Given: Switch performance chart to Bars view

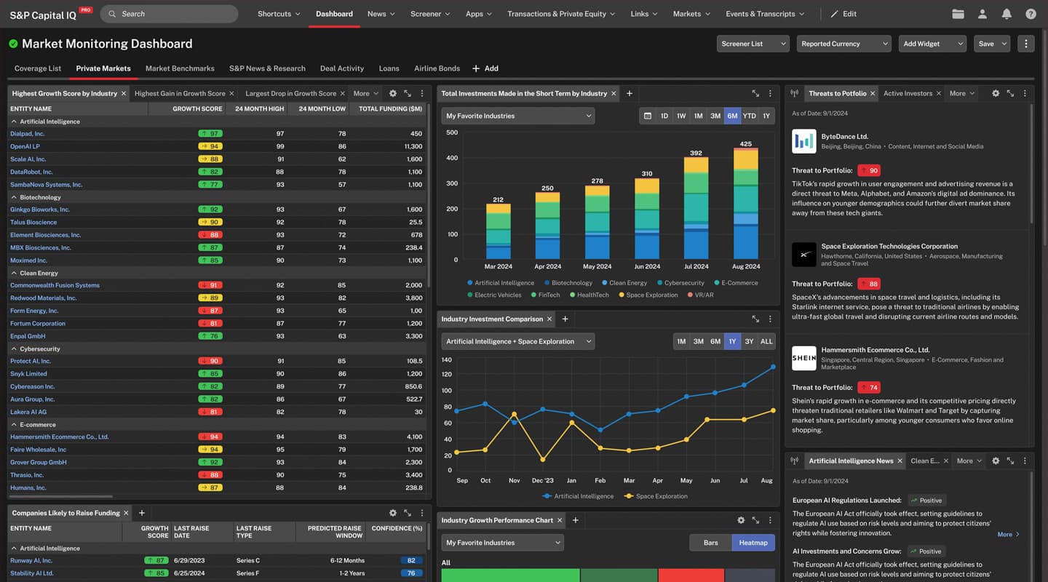Looking at the screenshot, I should click(710, 543).
